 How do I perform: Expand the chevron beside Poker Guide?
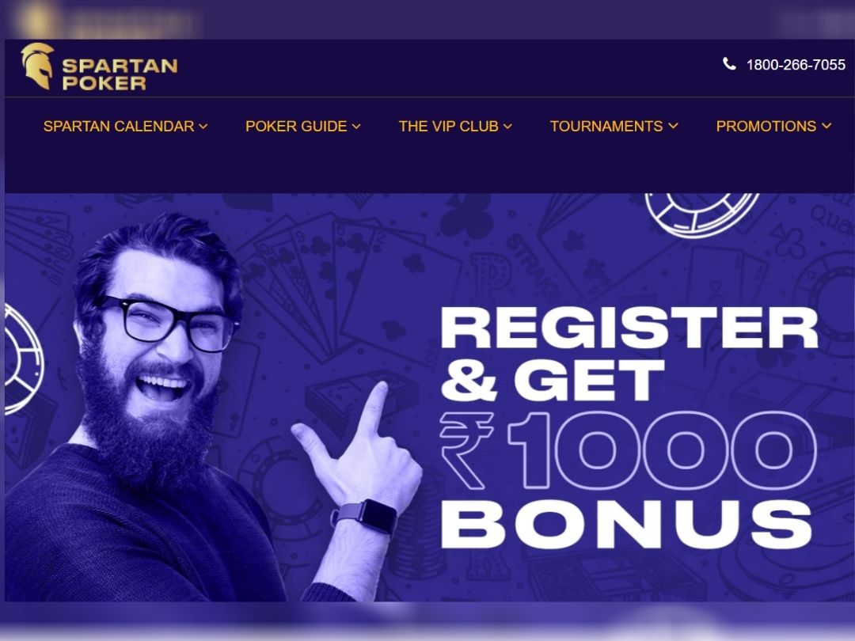(x=356, y=127)
